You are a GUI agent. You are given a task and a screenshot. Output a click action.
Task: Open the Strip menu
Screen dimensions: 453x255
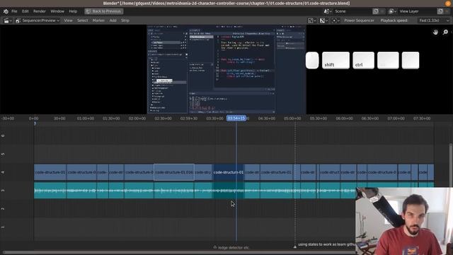(x=125, y=21)
